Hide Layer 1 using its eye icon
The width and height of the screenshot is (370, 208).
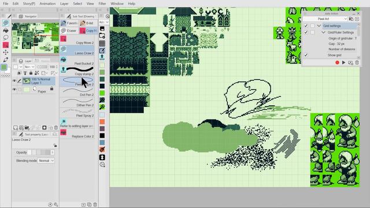[x=14, y=81]
